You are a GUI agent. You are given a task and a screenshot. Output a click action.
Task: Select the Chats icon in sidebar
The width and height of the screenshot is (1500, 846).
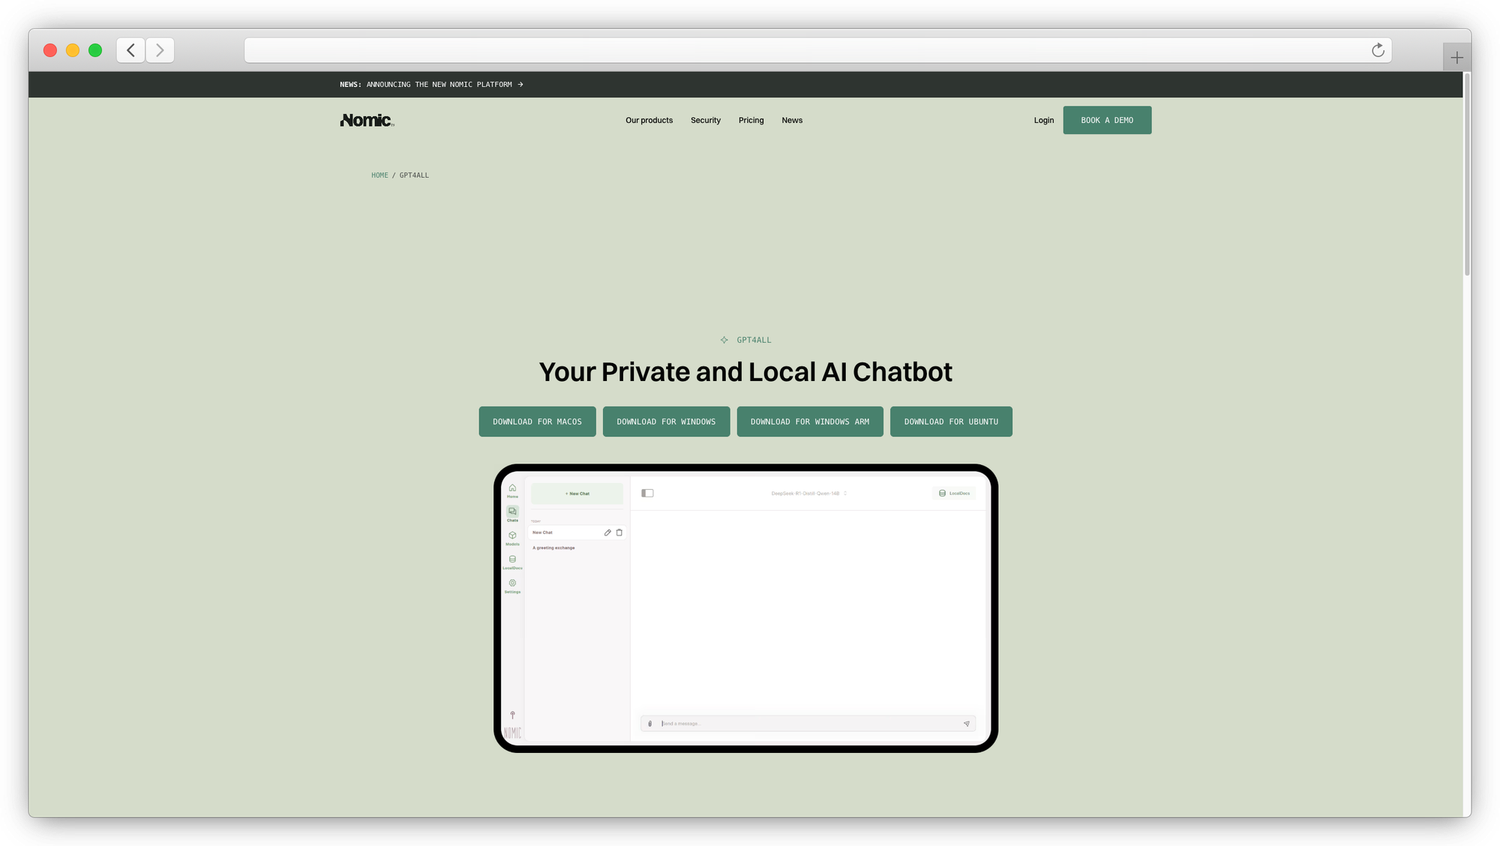tap(512, 512)
